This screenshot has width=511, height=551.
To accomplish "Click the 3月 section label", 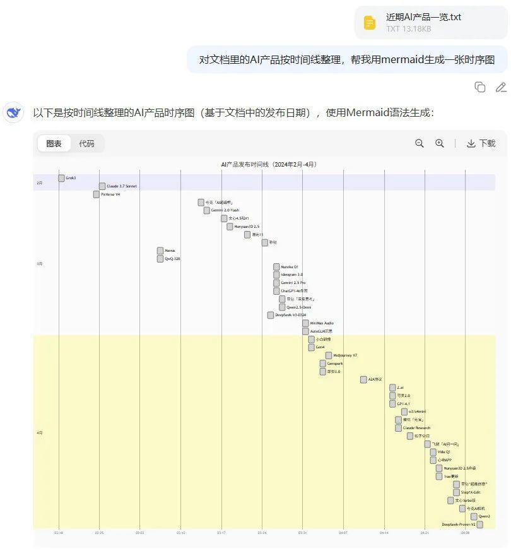I will click(39, 264).
